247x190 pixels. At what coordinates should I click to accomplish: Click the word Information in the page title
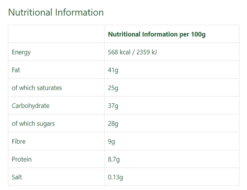(x=79, y=12)
